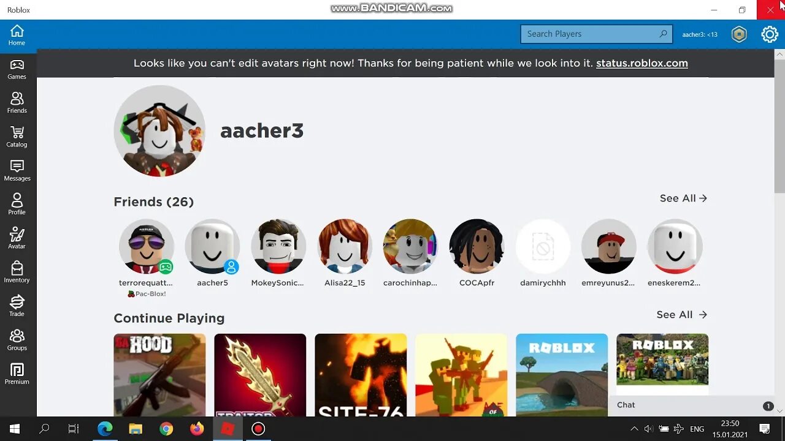Open friend aacher5's avatar
785x441 pixels.
(x=212, y=246)
